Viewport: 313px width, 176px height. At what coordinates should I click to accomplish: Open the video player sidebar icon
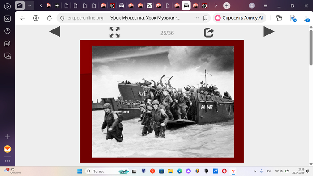pos(8,6)
